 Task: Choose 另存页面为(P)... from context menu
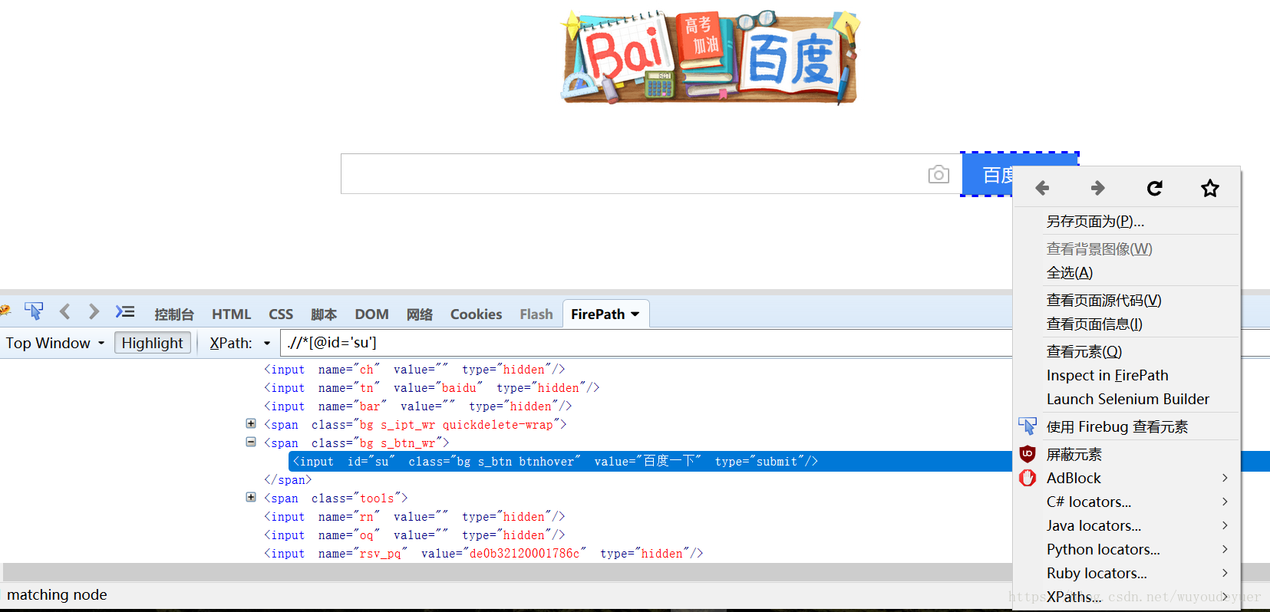click(1127, 222)
